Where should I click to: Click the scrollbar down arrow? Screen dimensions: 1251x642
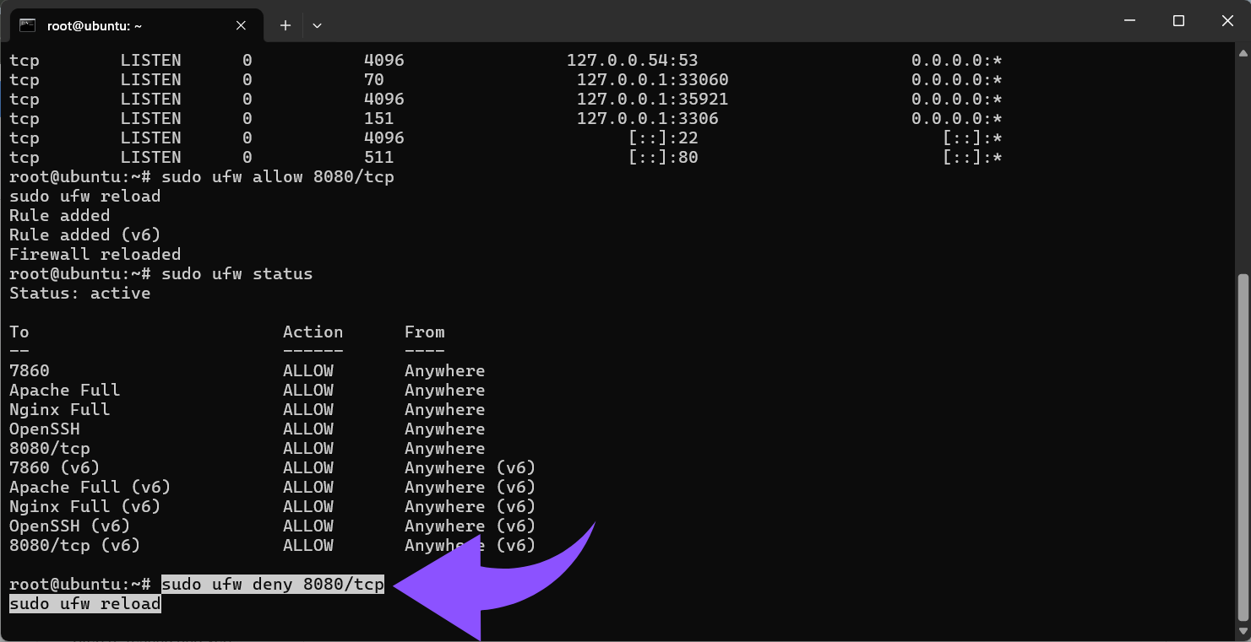click(x=1243, y=633)
